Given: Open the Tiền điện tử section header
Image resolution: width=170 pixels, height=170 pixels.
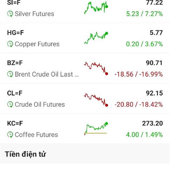Looking at the screenshot, I should pos(25,154).
